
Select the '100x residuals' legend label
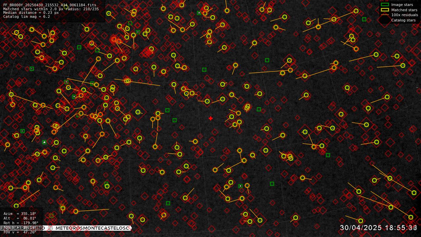tap(405, 15)
